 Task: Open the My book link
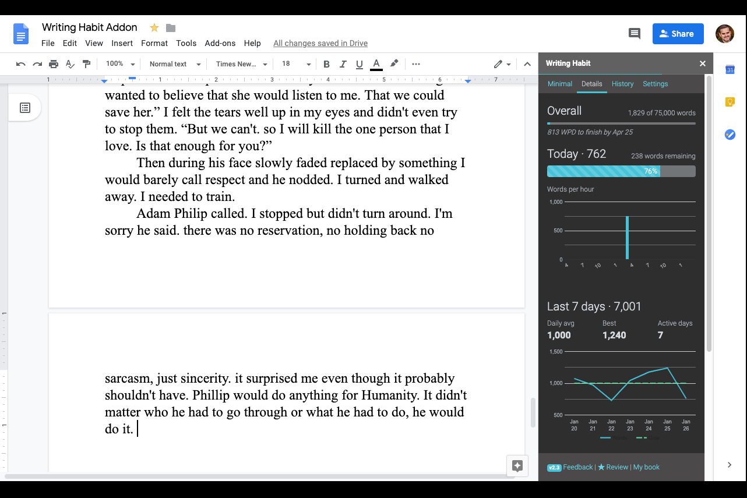[x=647, y=467]
